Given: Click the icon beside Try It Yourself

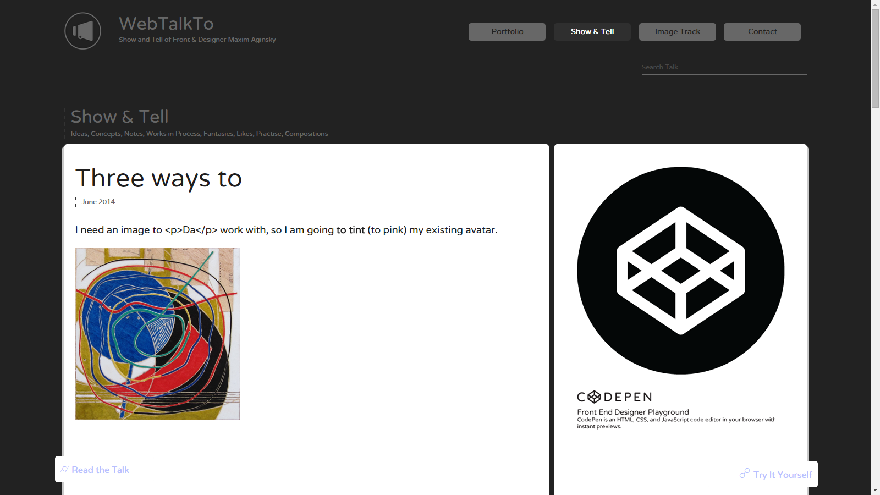Looking at the screenshot, I should (744, 474).
